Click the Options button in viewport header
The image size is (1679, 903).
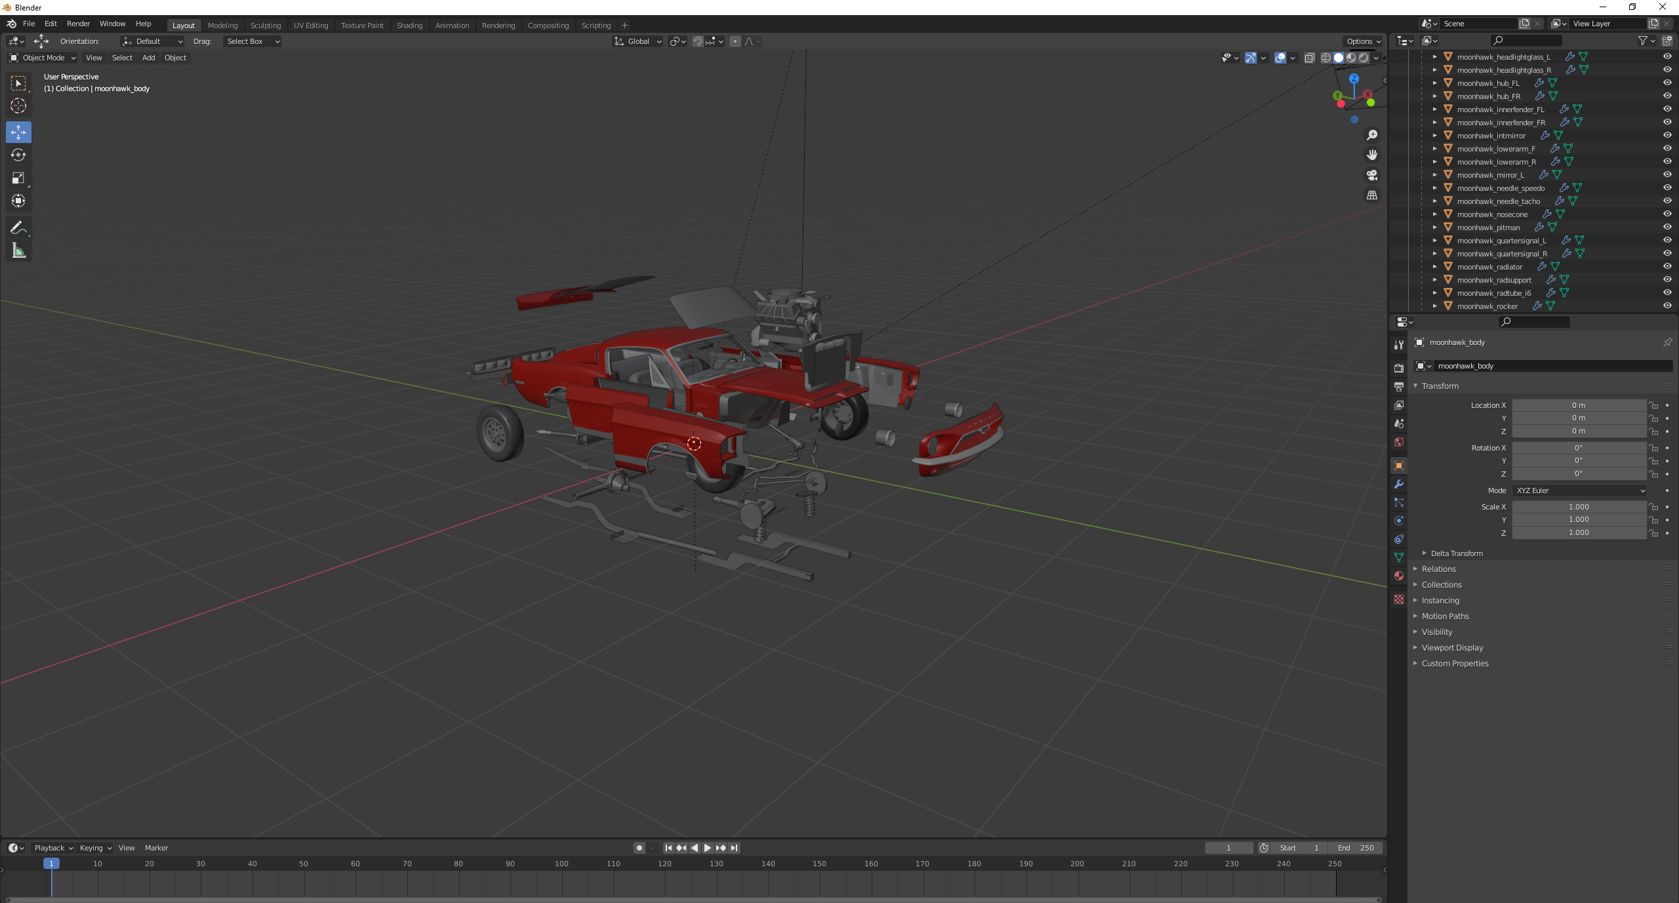tap(1364, 41)
